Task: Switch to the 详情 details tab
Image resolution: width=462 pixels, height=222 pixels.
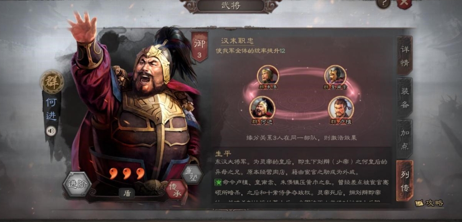Action: click(404, 56)
